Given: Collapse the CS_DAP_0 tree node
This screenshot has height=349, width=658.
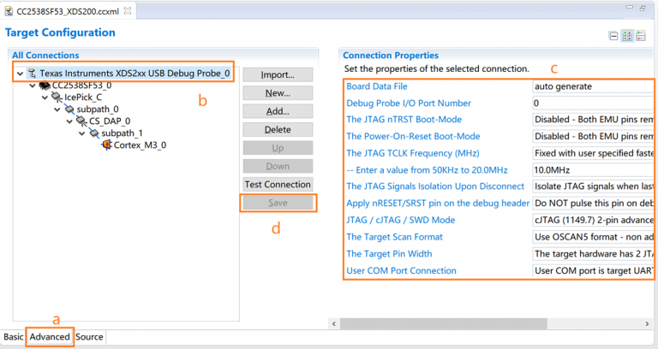Looking at the screenshot, I should pyautogui.click(x=69, y=121).
